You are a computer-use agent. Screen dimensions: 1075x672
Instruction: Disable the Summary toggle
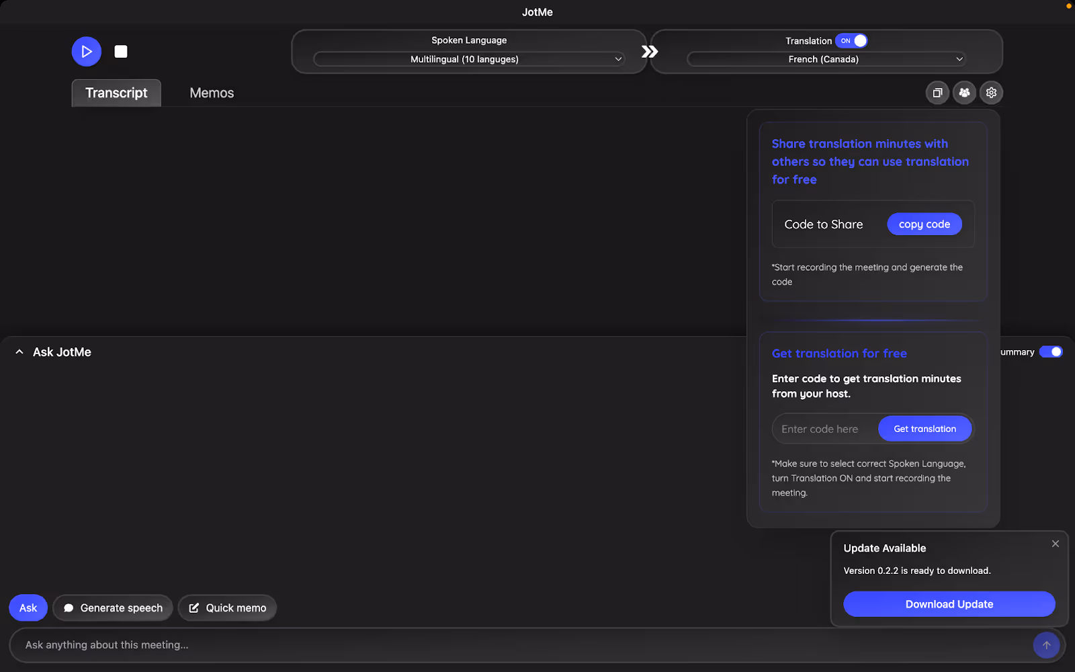(1050, 351)
